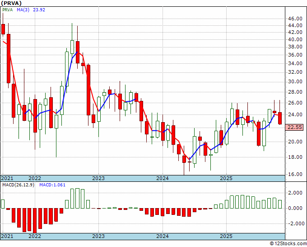307x247 pixels.
Task: Click the 2025 label on MACD timeline
Action: 226,236
